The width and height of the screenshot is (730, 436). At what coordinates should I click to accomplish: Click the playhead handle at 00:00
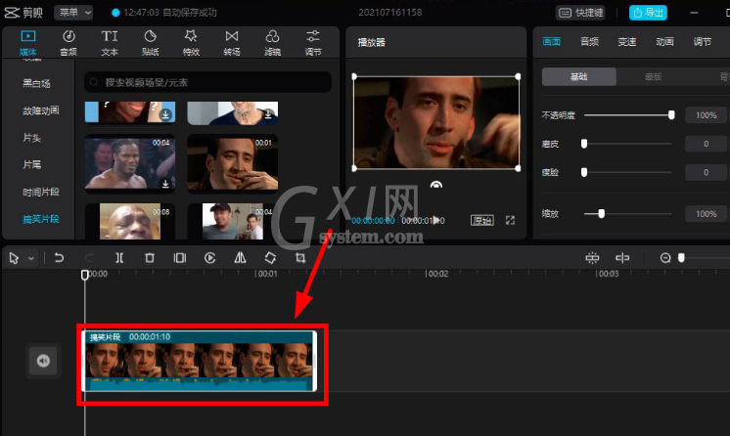[85, 275]
